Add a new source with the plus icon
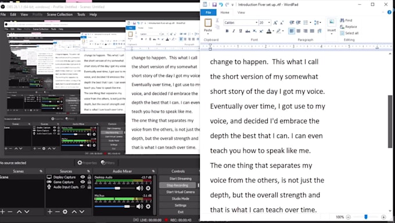The image size is (395, 223). (49, 211)
